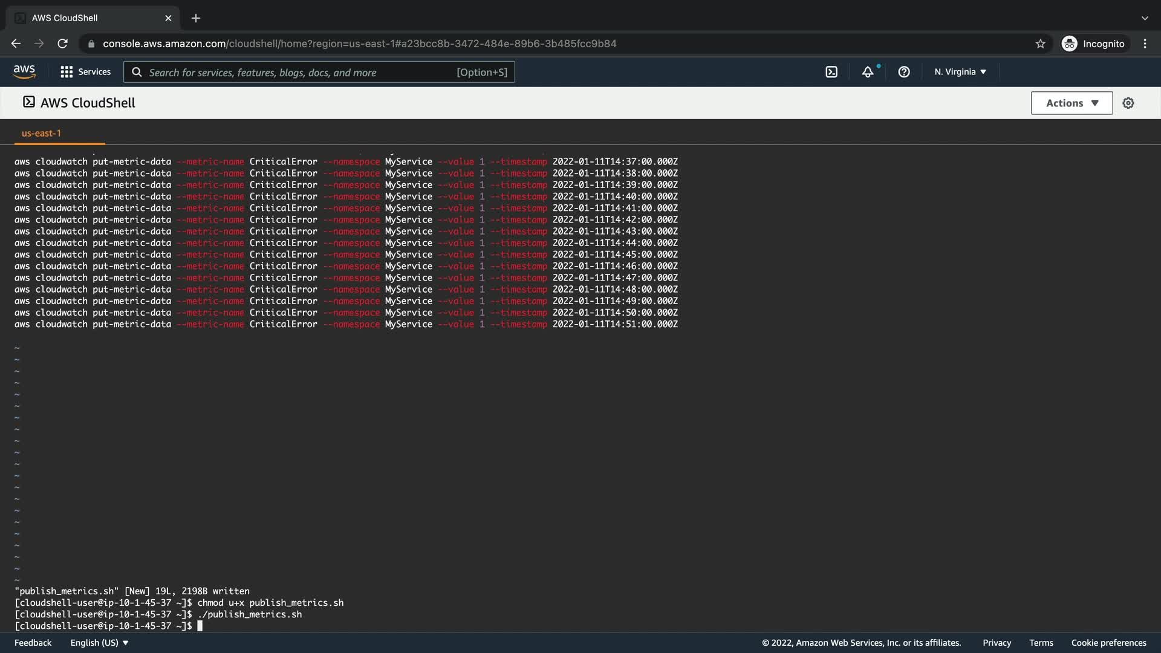Open the help question mark icon
Screen dimensions: 1161x653
click(904, 72)
